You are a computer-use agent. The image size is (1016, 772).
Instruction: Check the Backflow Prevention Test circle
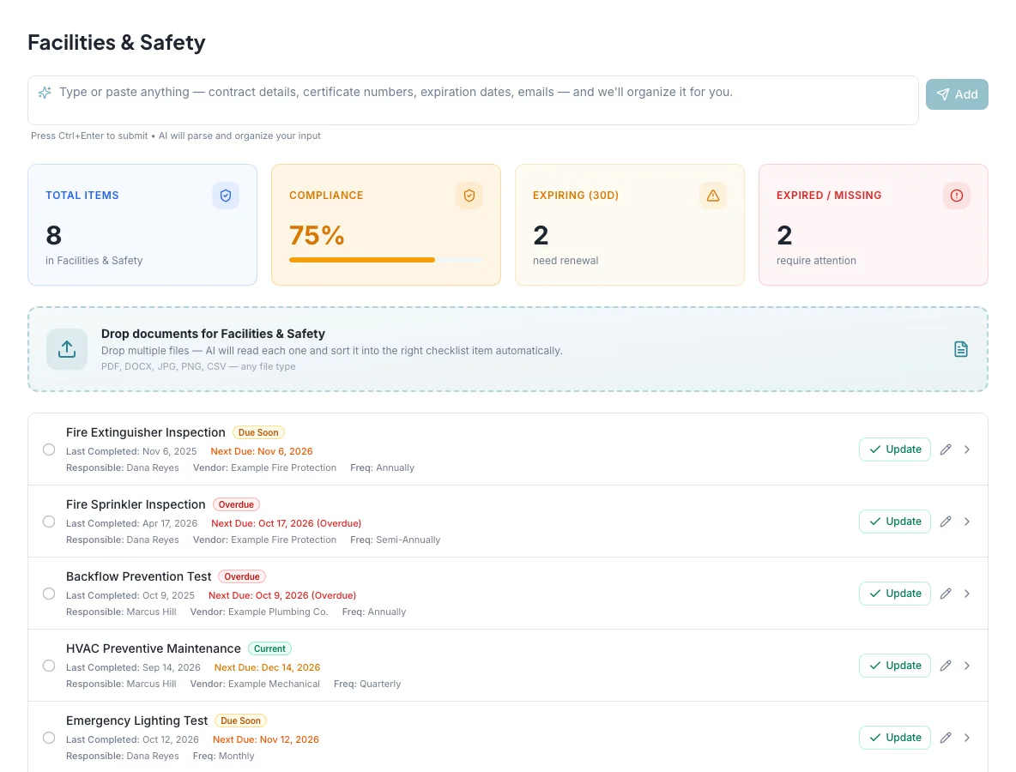click(49, 594)
